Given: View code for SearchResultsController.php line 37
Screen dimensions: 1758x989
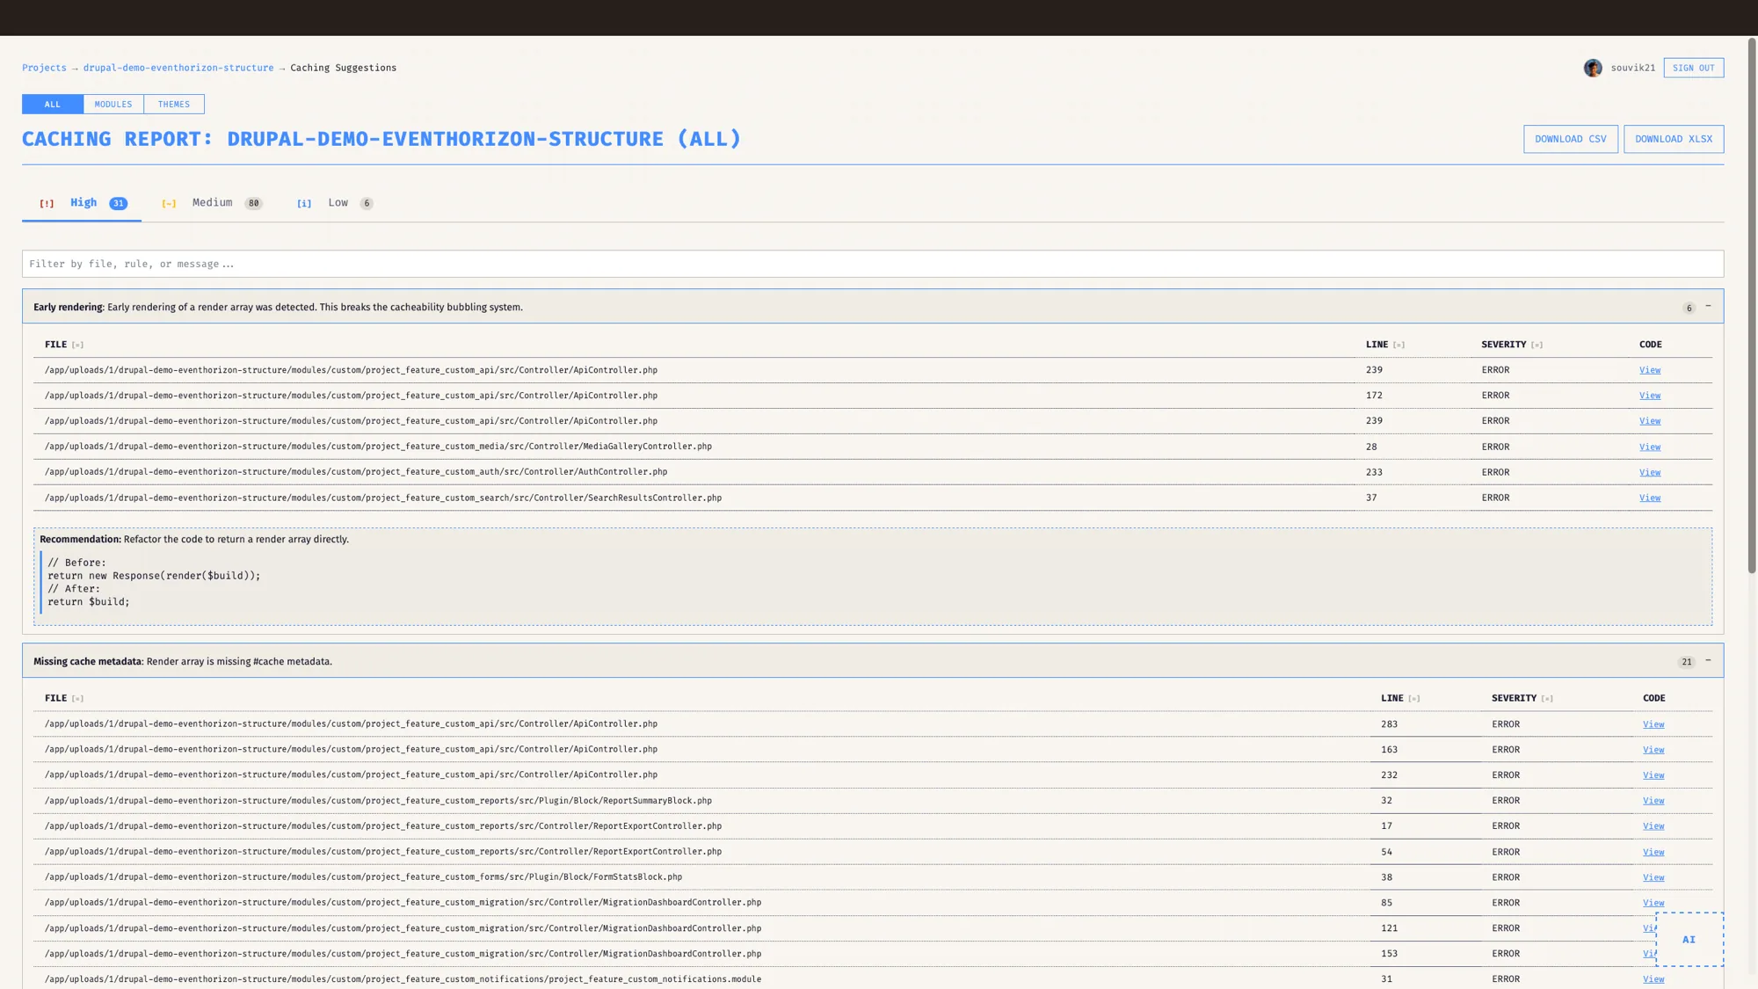Looking at the screenshot, I should pos(1649,498).
